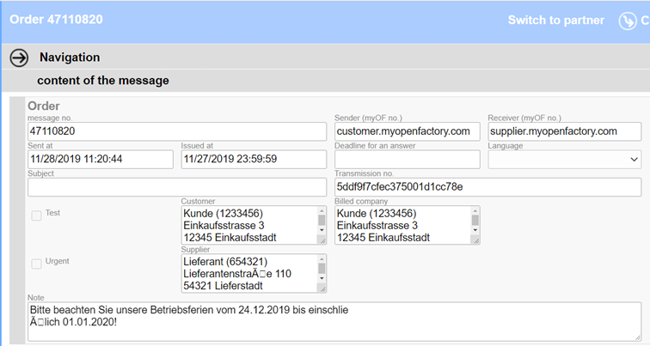Click the Customer box scroll up arrow
Viewport: 650px width, 346px height.
322,211
